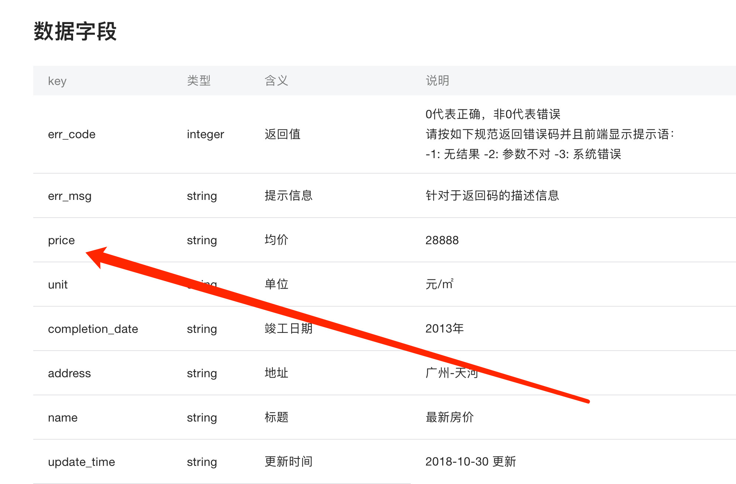Image resolution: width=736 pixels, height=484 pixels.
Task: Select the unit key cell
Action: (x=58, y=284)
